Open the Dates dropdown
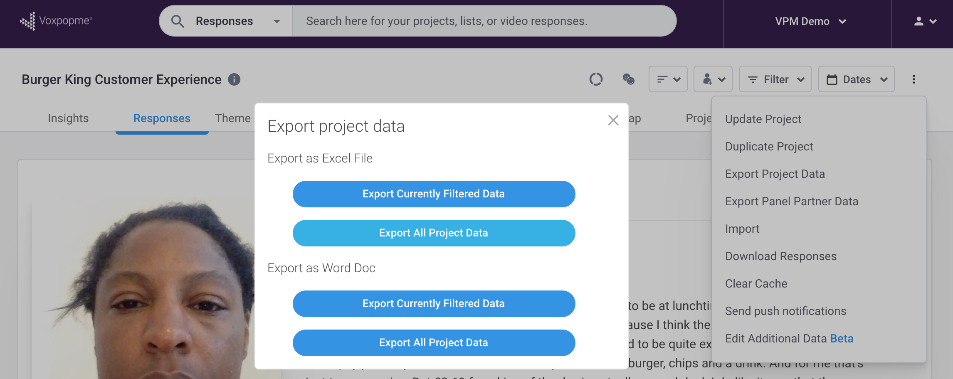The width and height of the screenshot is (953, 379). pos(857,79)
